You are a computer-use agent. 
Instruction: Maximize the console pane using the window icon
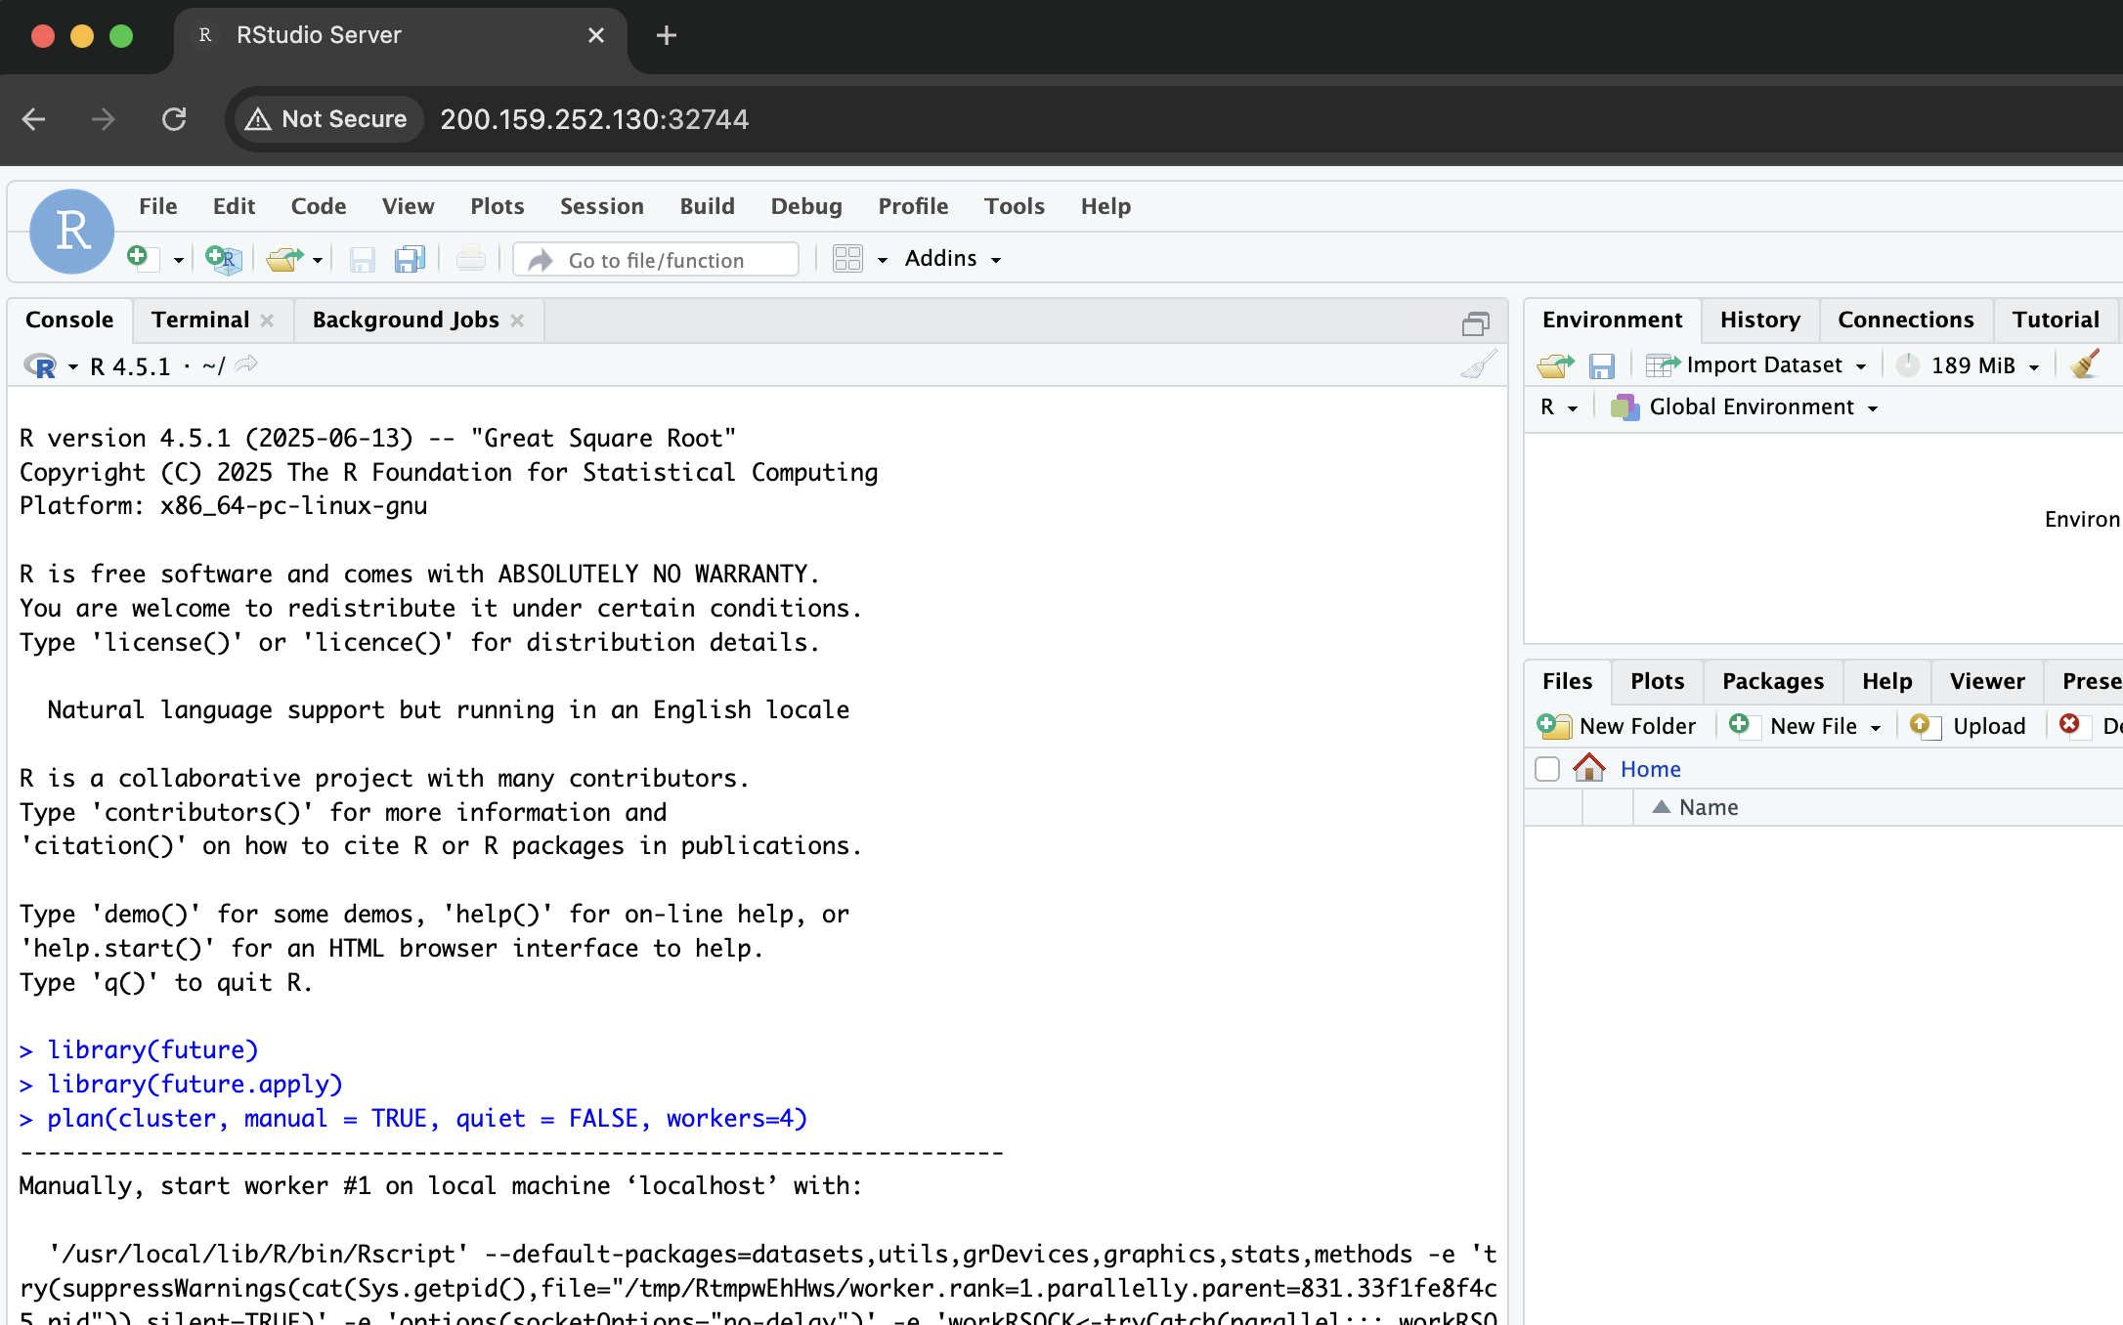coord(1475,323)
